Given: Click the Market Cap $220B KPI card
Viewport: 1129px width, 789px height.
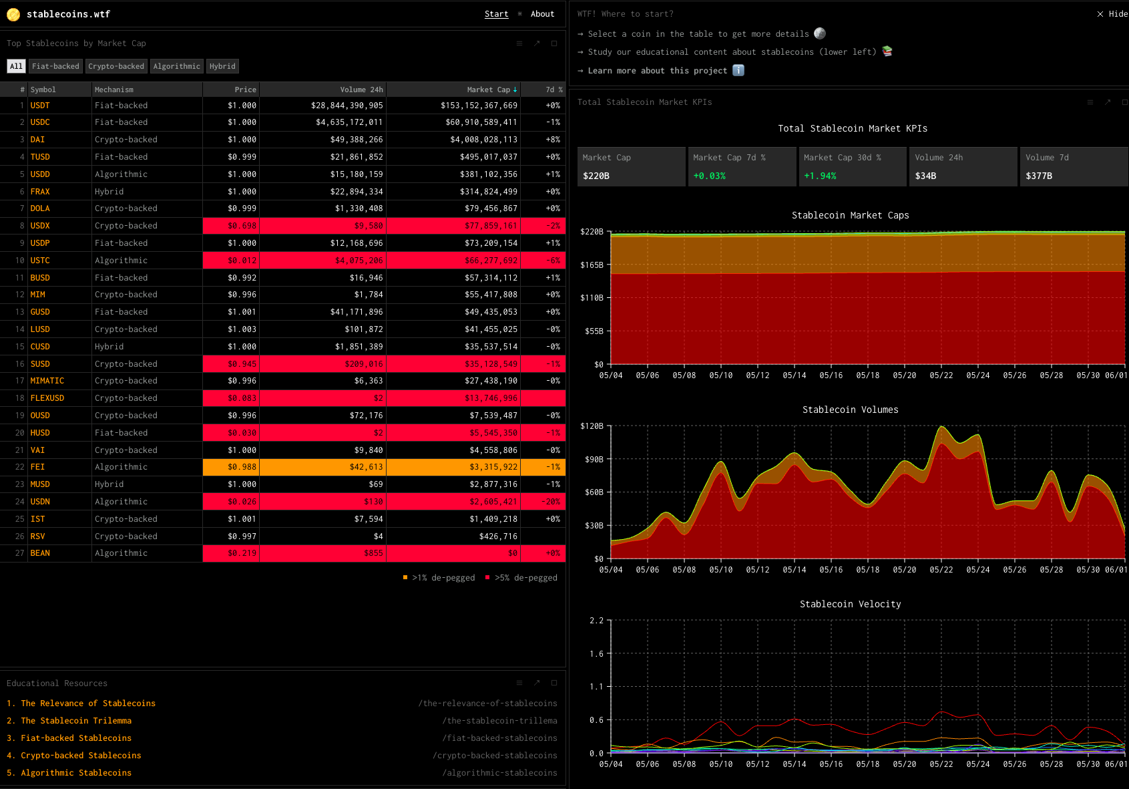Looking at the screenshot, I should pos(631,166).
